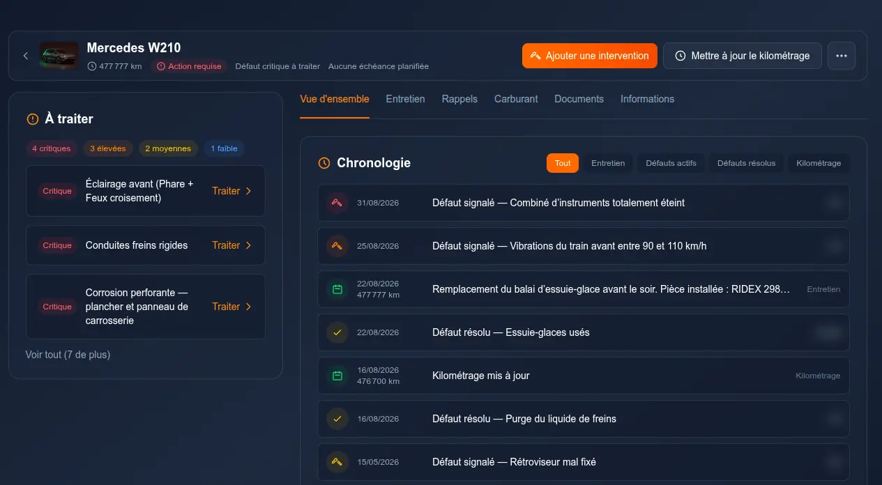Click the Action requise status badge
The width and height of the screenshot is (882, 485).
pyautogui.click(x=189, y=67)
